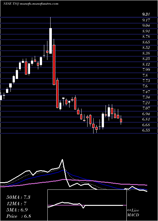The height and width of the screenshot is (221, 158).
Task: Click the 8.65 price axis label
Action: (x=146, y=42)
